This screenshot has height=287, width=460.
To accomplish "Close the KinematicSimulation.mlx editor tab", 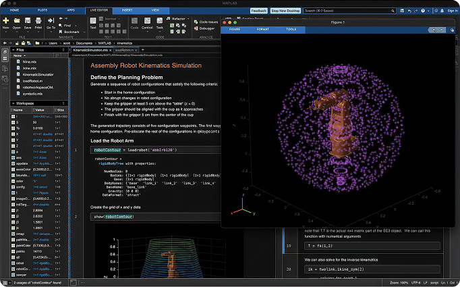I will [x=111, y=50].
